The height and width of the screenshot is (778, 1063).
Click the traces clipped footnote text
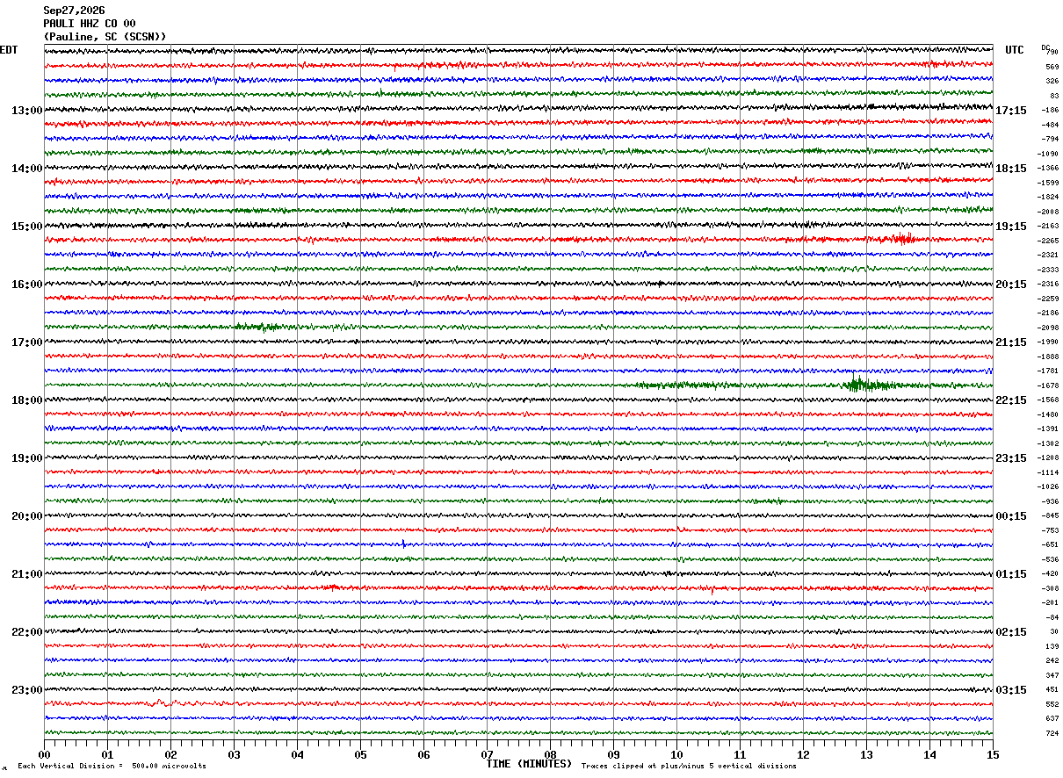coord(689,767)
